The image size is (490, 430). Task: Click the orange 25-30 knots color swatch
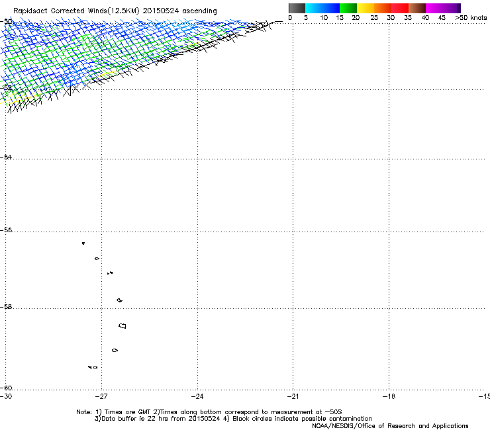coord(383,8)
